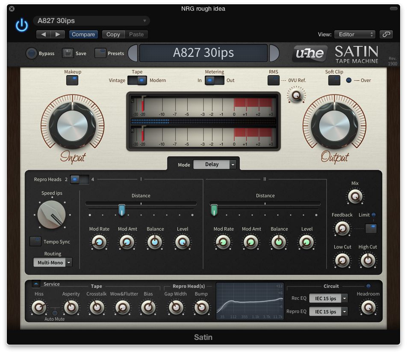The width and height of the screenshot is (407, 354).
Task: Click the Feedback knob
Action: [x=342, y=228]
